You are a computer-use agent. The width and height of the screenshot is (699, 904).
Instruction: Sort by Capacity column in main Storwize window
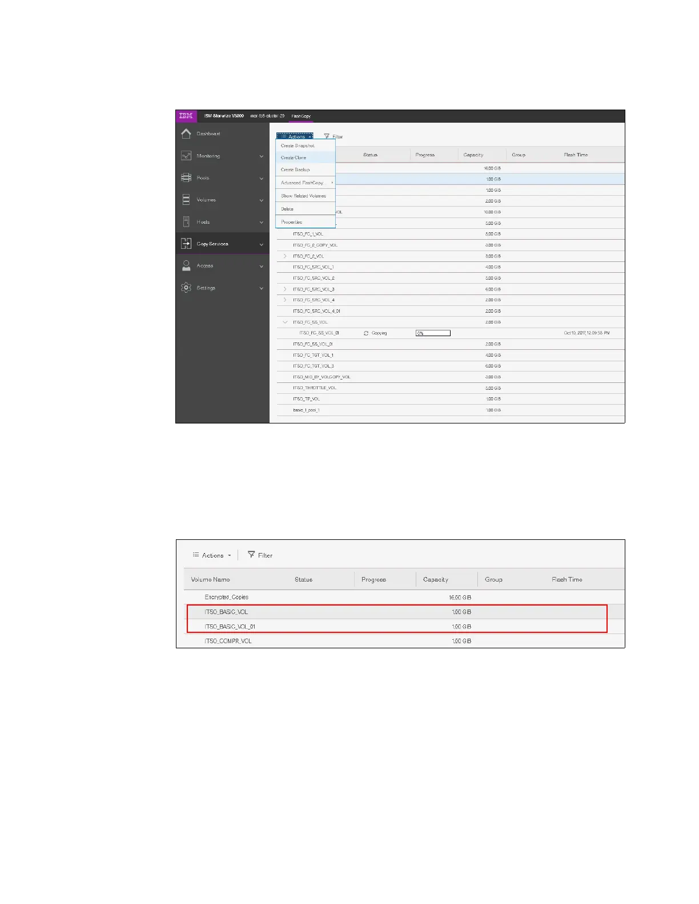473,155
